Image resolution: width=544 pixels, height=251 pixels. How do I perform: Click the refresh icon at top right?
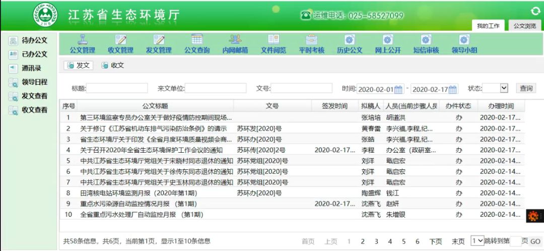(535, 11)
